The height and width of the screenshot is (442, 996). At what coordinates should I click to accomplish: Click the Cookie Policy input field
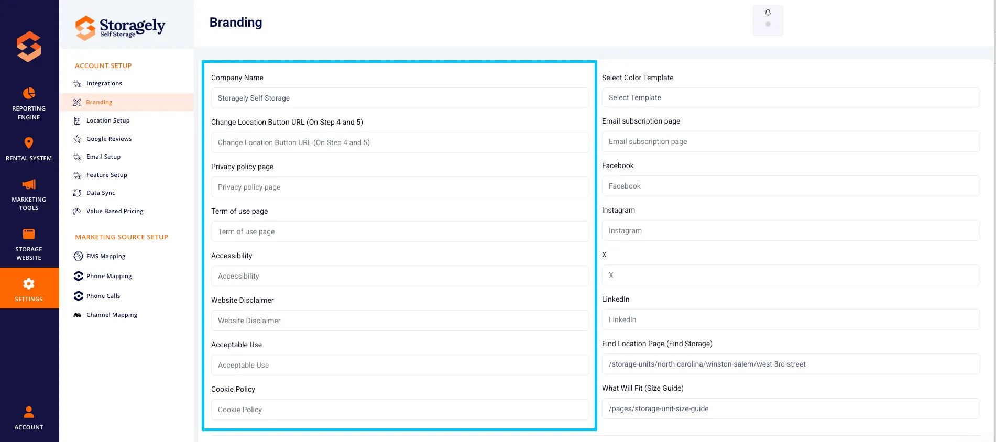click(x=400, y=410)
